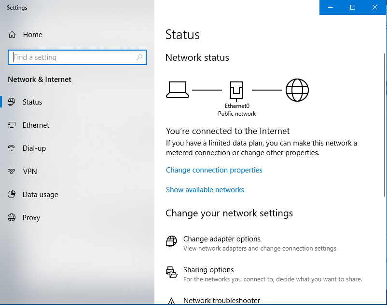Open Change adapter options
The height and width of the screenshot is (305, 387).
pos(221,239)
